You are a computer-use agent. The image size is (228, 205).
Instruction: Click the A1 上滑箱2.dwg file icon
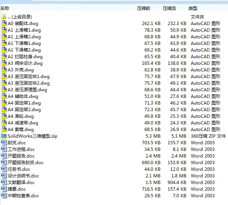click(x=4, y=36)
